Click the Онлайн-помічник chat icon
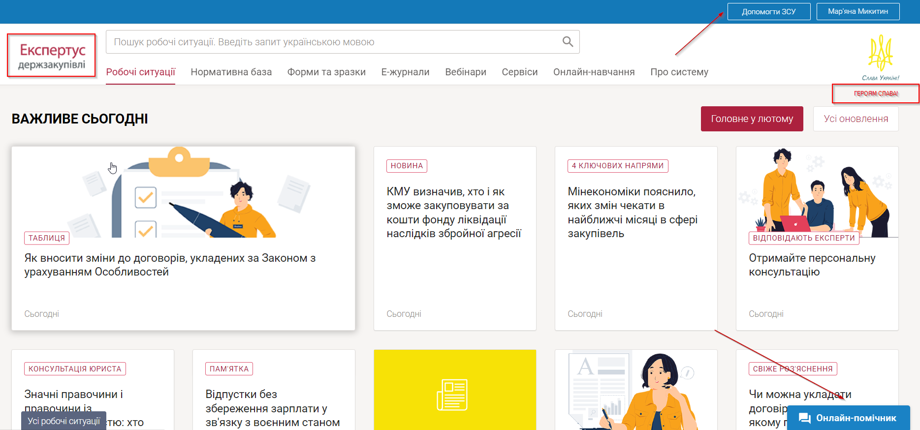The height and width of the screenshot is (430, 920). [x=805, y=418]
